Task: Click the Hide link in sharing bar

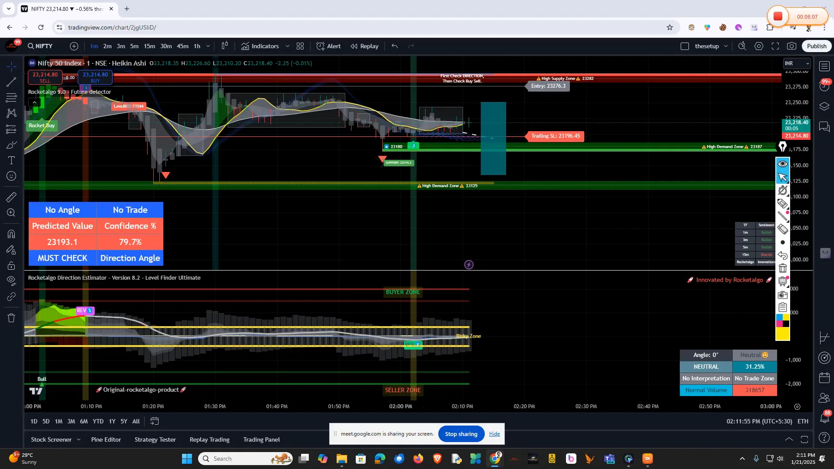Action: tap(494, 434)
